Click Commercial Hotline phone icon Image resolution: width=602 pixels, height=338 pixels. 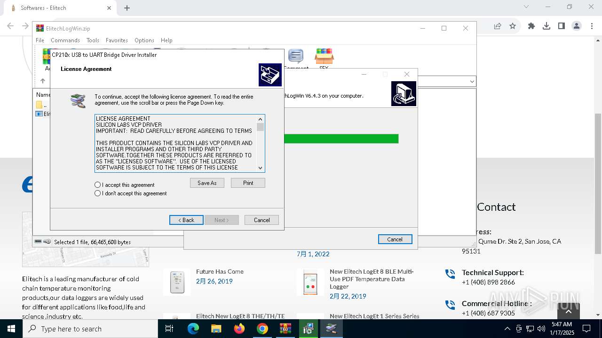450,305
